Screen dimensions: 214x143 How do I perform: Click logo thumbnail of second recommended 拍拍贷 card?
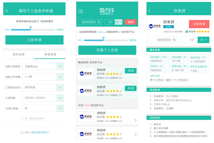86,91
